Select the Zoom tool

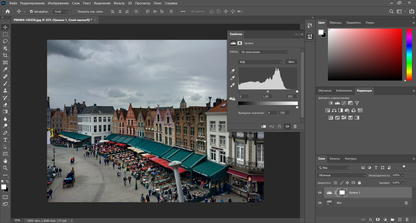(5, 168)
